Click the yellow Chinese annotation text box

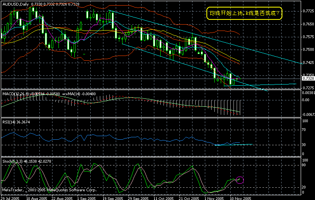click(x=244, y=14)
